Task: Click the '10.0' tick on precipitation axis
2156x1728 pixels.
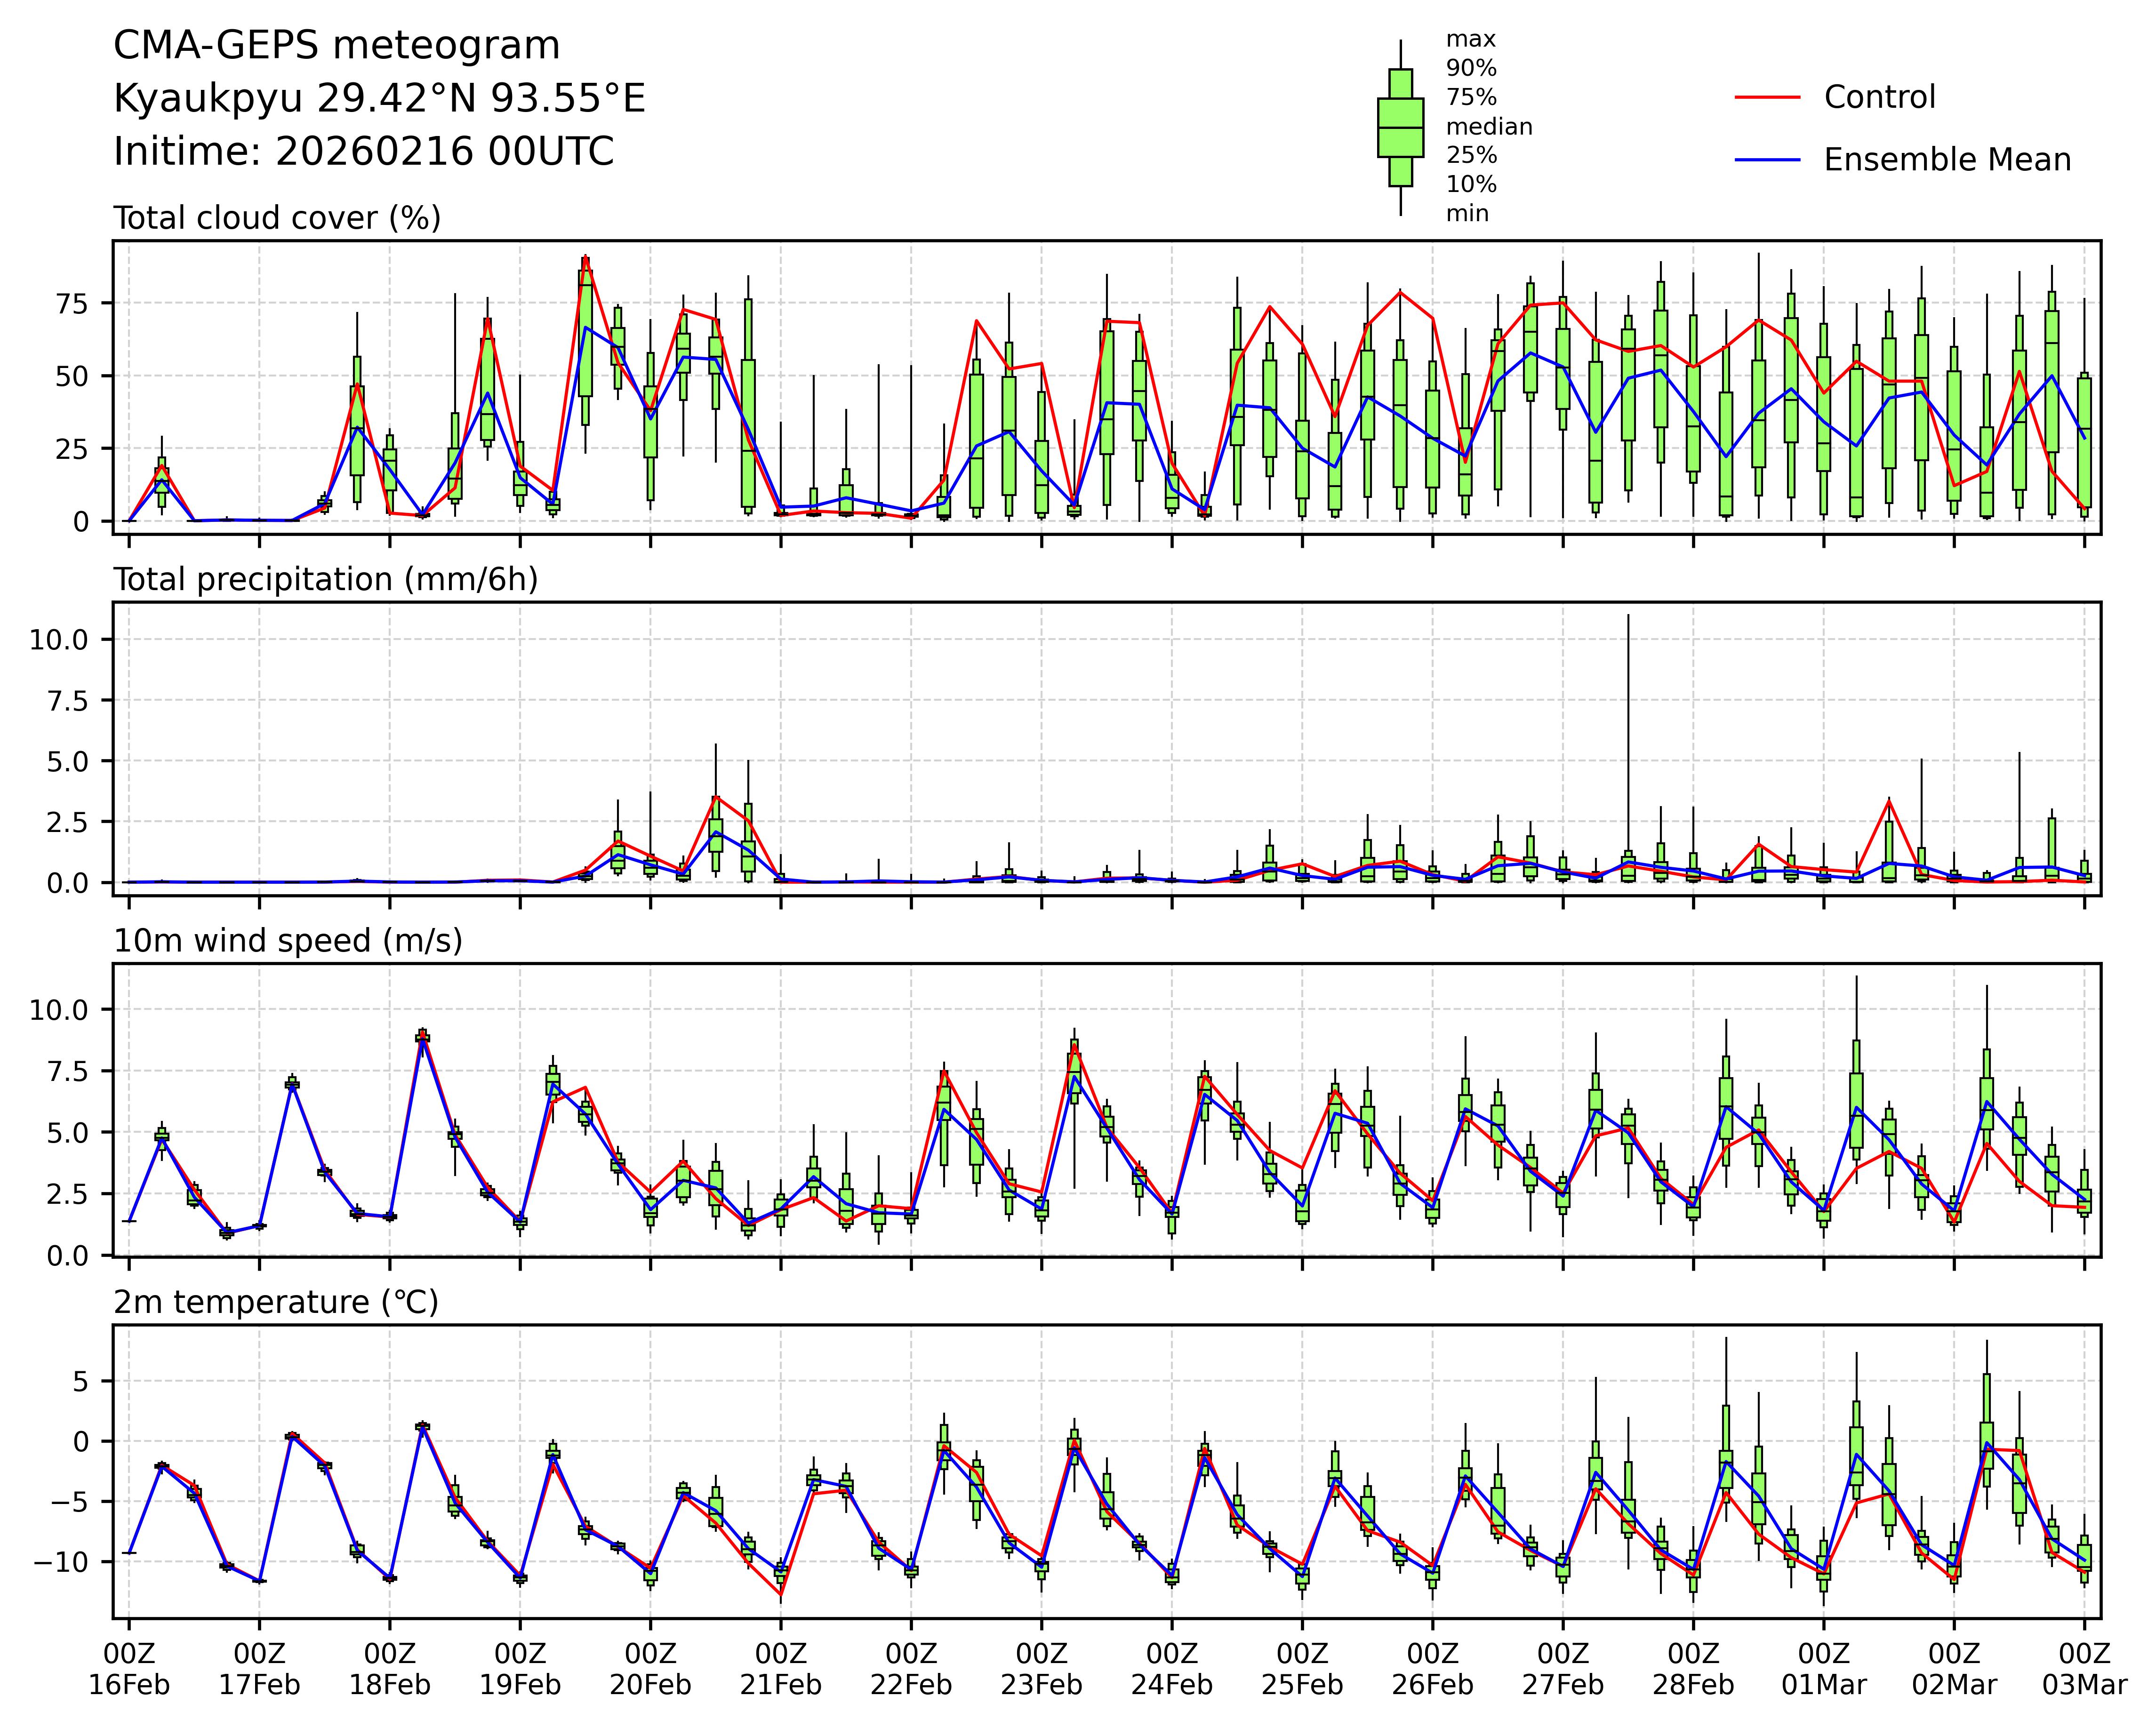Action: (57, 640)
